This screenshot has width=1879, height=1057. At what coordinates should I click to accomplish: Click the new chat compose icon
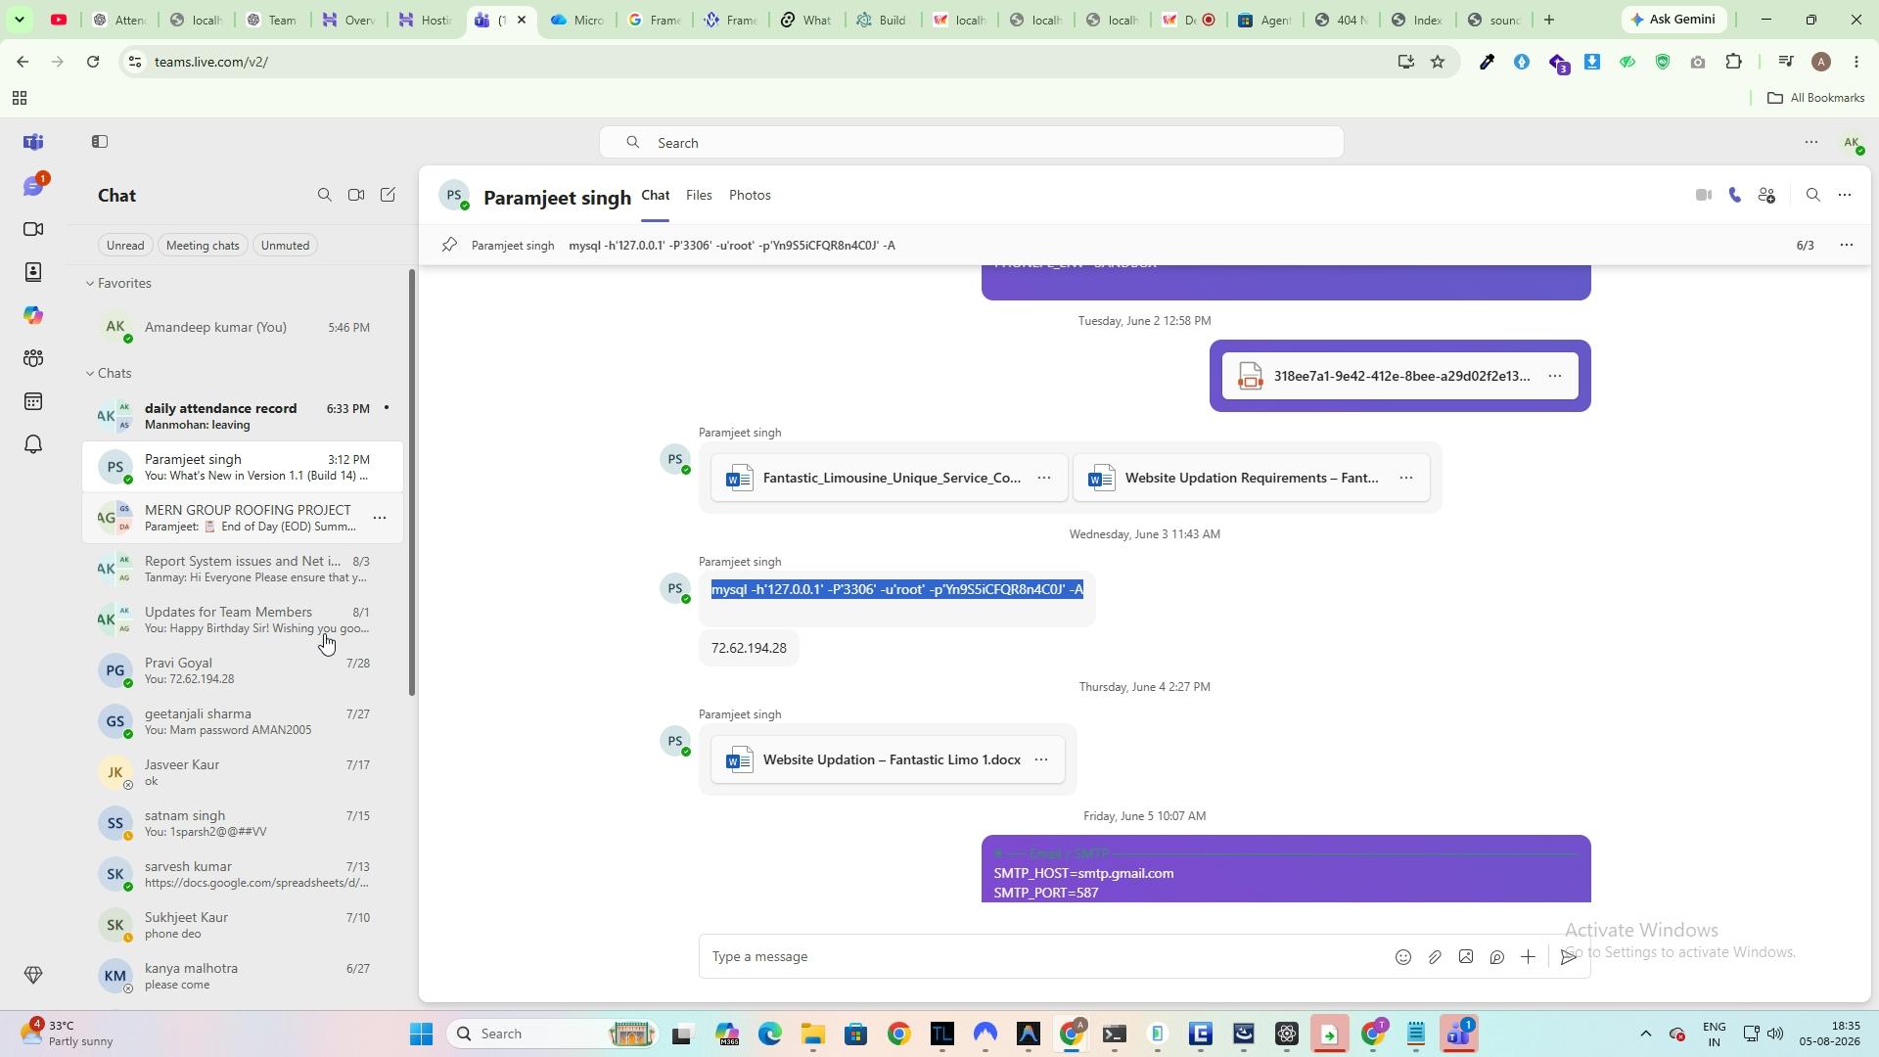coord(388,196)
